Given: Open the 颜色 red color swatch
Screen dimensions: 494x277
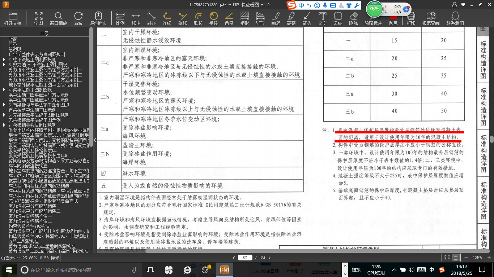Looking at the screenshot, I should 393,20.
